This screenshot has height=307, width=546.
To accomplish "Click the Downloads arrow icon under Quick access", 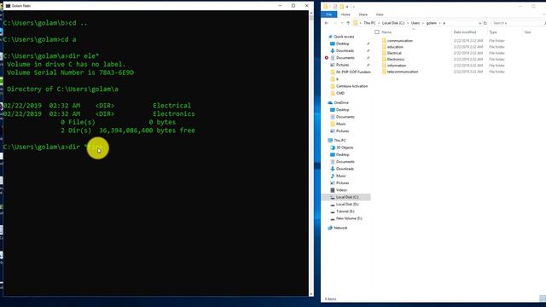I will coord(333,51).
